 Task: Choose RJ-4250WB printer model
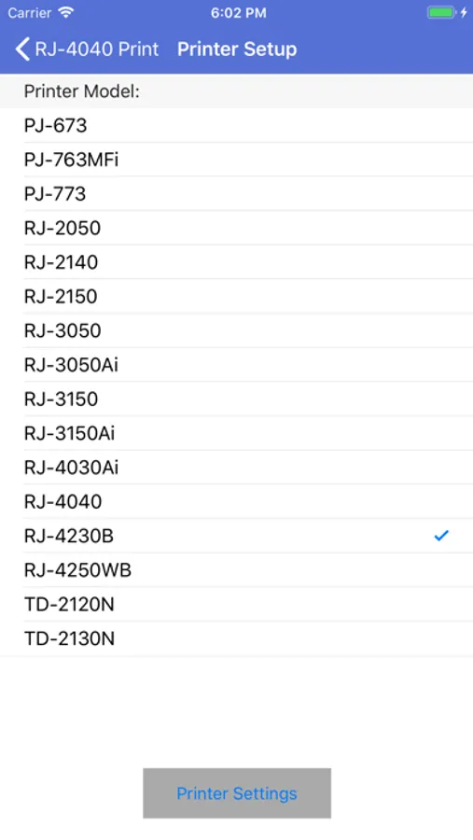pyautogui.click(x=236, y=570)
